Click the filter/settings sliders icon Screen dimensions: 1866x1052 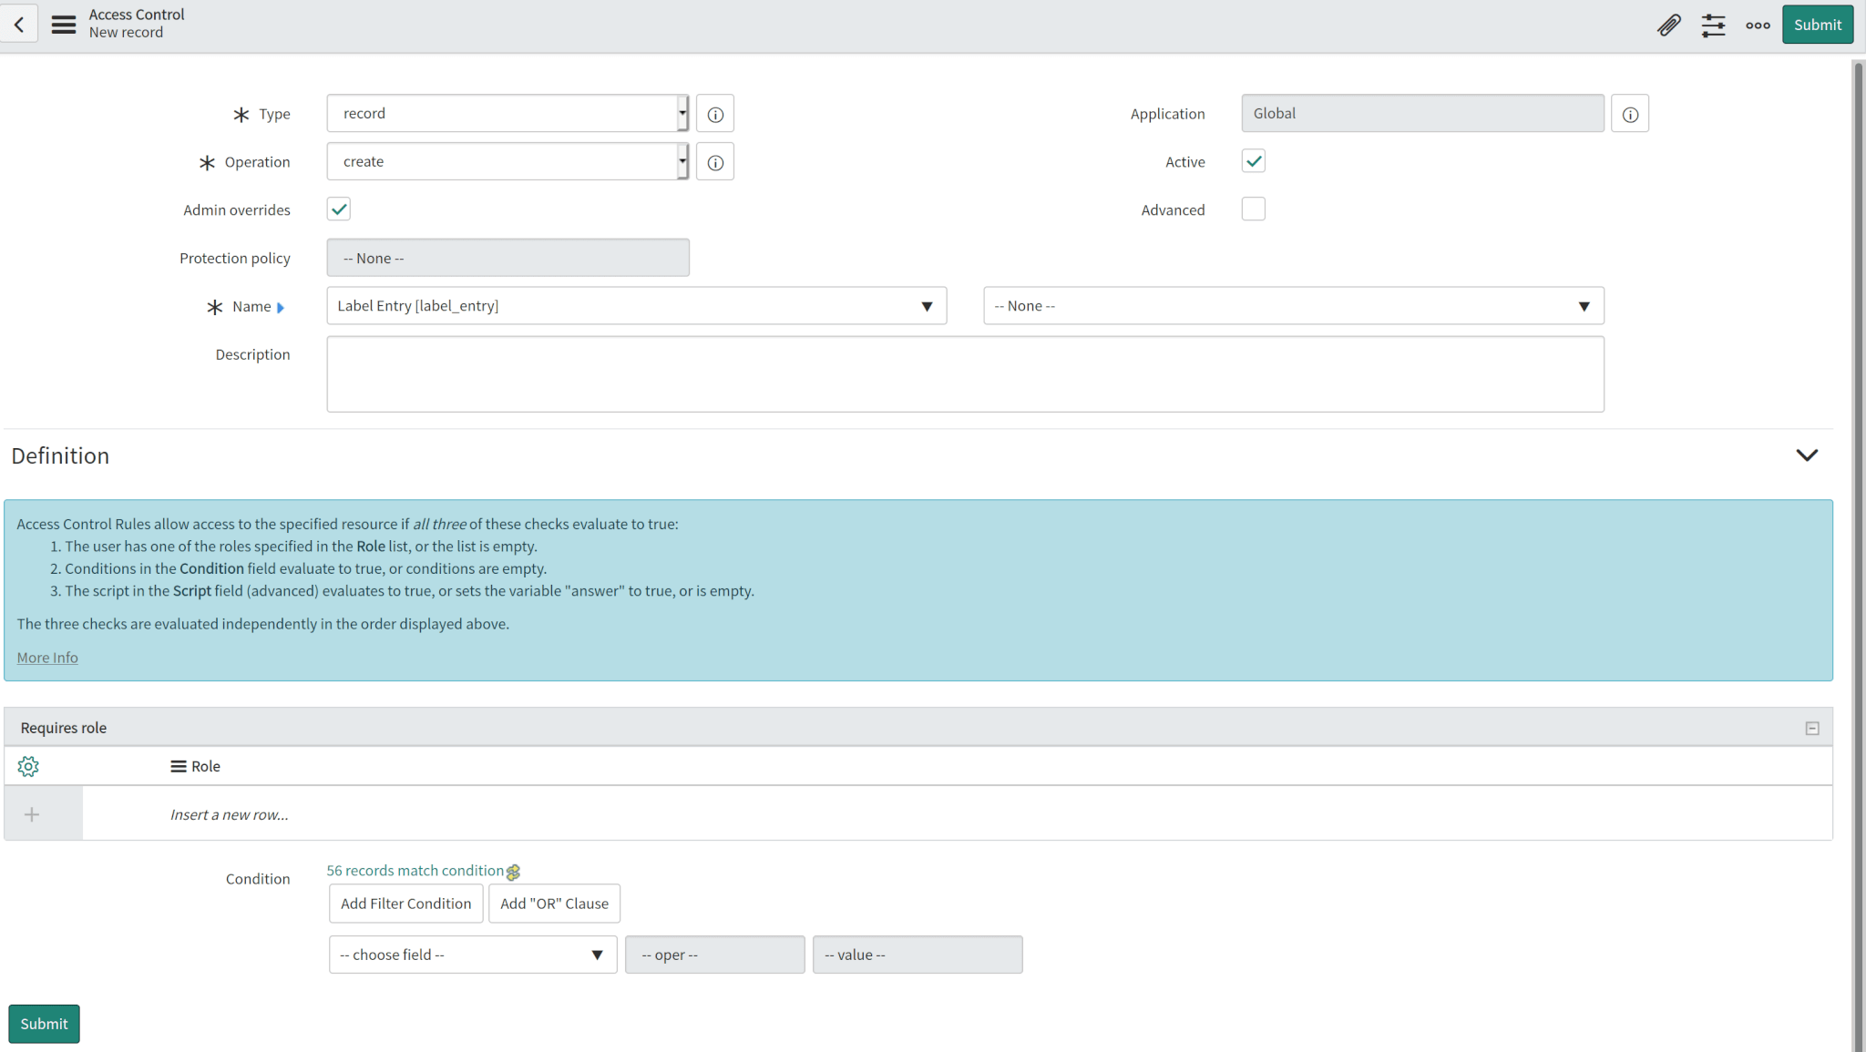1712,25
